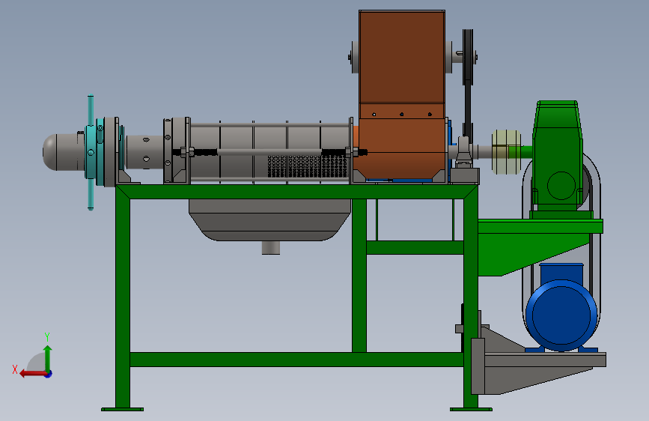Select the threaded tie rod along the cylinder
The image size is (649, 421).
point(271,153)
